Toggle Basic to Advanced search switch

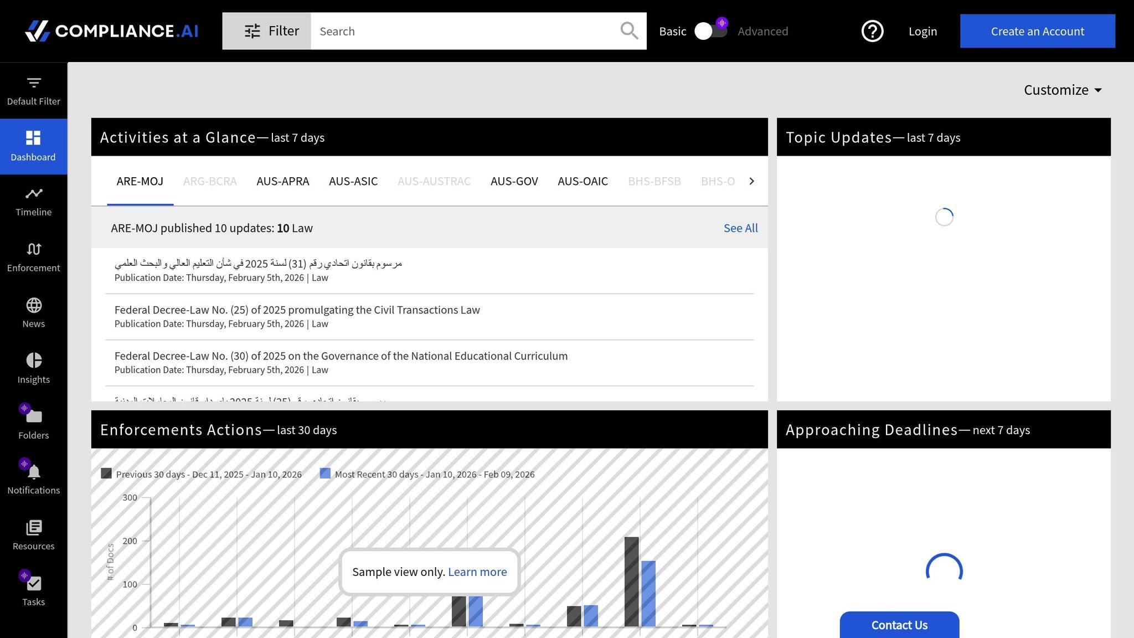click(x=710, y=31)
